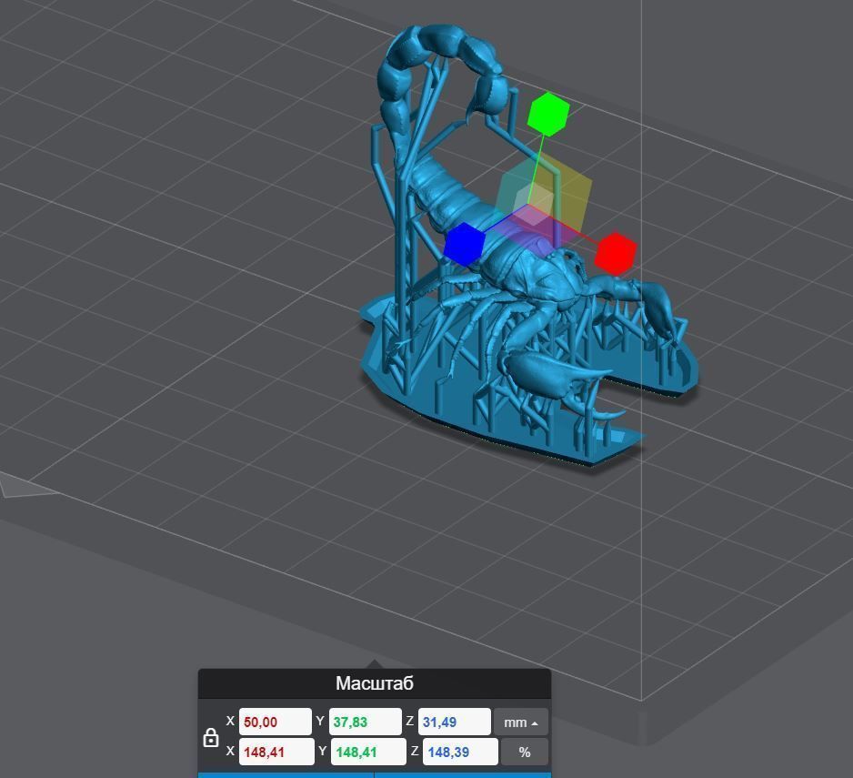This screenshot has width=853, height=778.
Task: Click the blue Z-axis scale handle
Action: [464, 245]
